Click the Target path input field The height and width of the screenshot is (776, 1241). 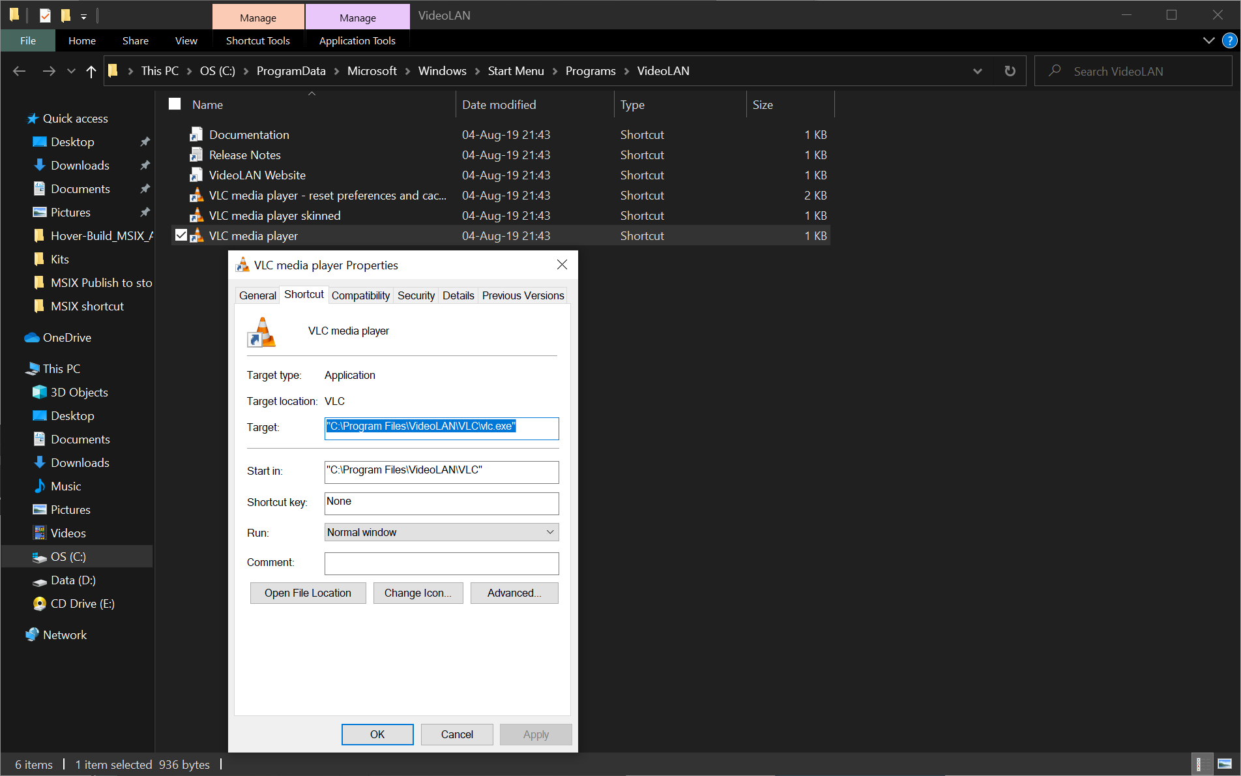441,428
